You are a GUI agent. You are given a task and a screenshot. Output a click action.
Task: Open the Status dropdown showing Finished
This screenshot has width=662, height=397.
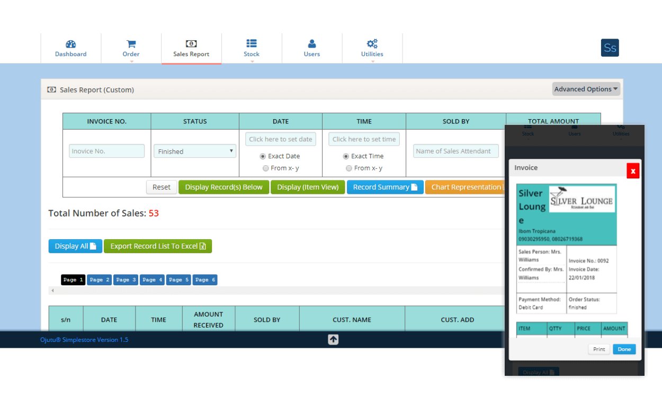194,151
